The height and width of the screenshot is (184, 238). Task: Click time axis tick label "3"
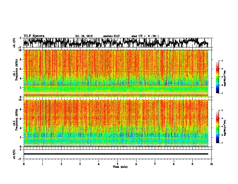click(x=80, y=164)
